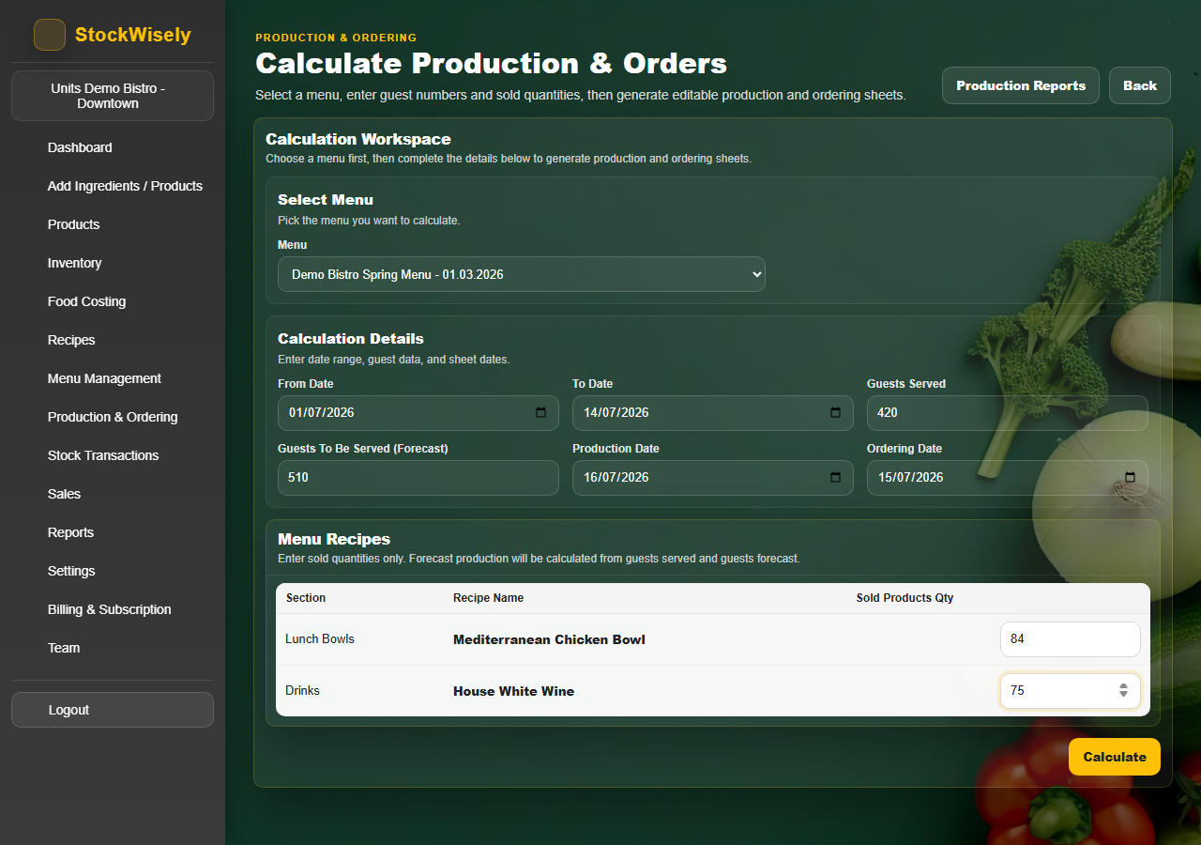Open From Date calendar picker icon
The width and height of the screenshot is (1201, 845).
pos(540,413)
